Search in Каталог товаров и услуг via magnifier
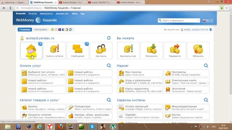This screenshot has height=130, width=232. [109, 100]
